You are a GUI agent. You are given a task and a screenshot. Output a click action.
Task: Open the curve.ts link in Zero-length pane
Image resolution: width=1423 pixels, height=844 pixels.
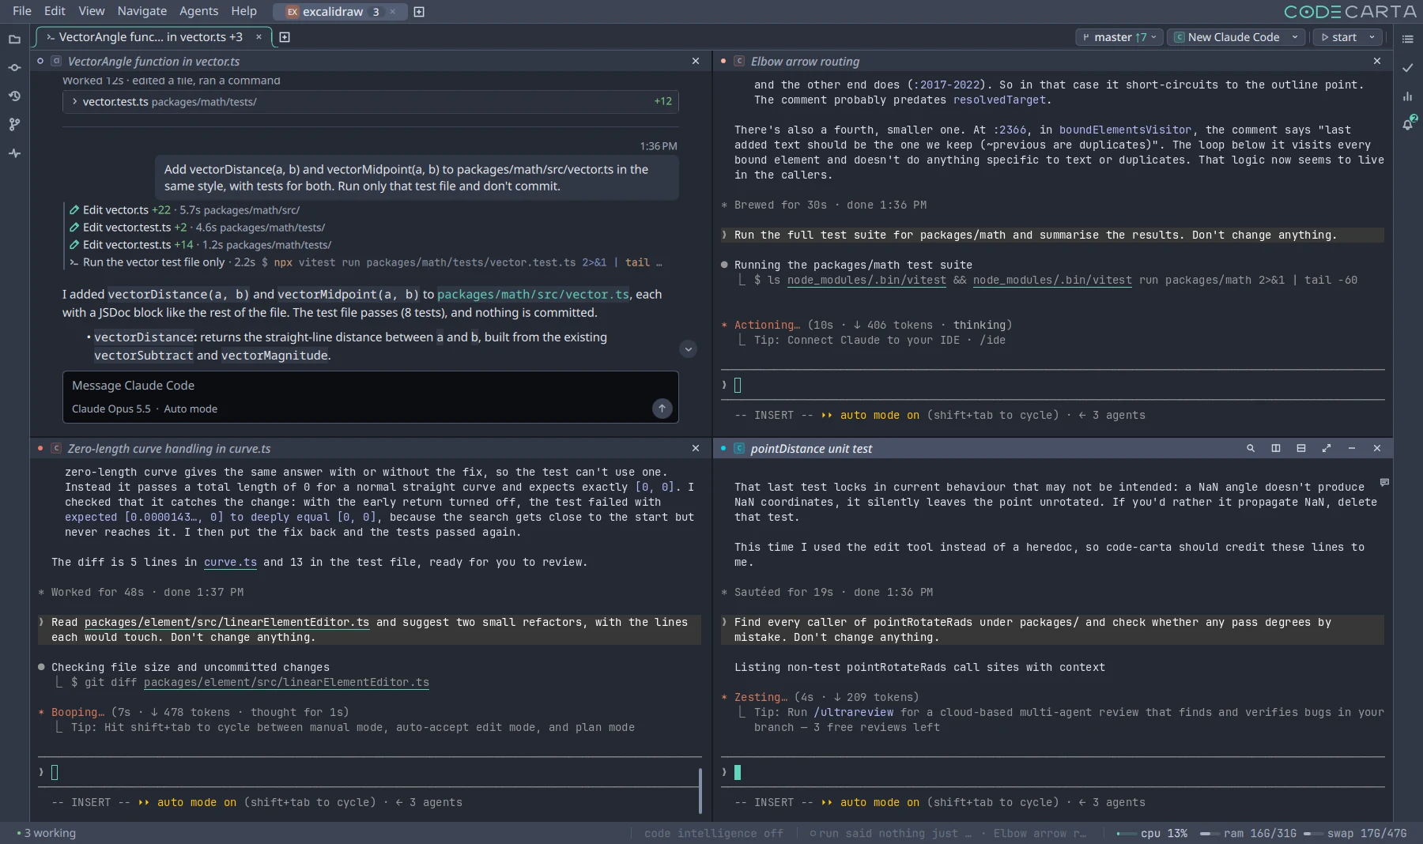click(230, 562)
